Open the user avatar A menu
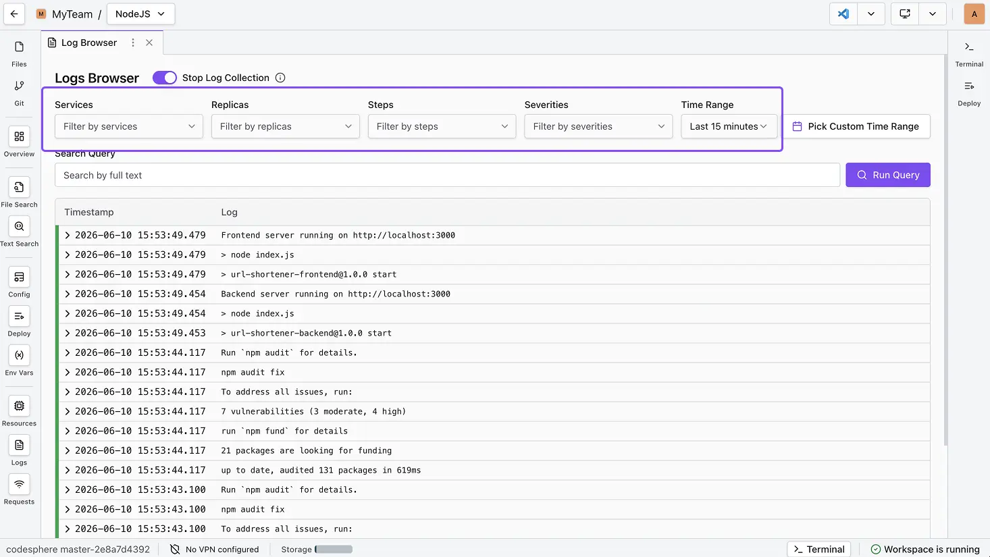Image resolution: width=990 pixels, height=557 pixels. (x=974, y=14)
